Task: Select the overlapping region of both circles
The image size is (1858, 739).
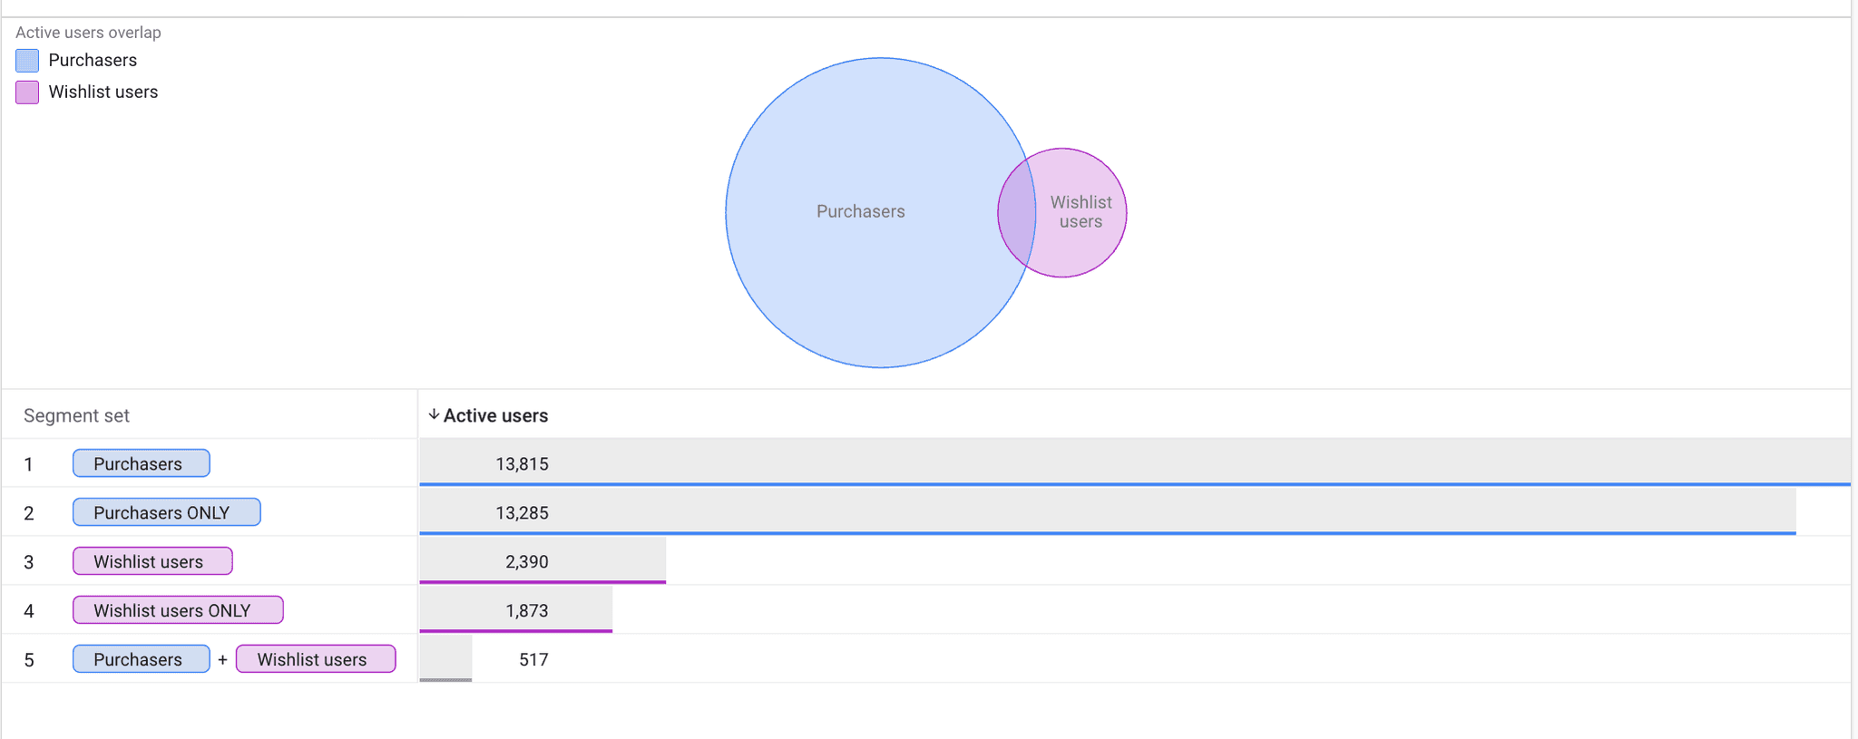Action: pyautogui.click(x=1018, y=212)
